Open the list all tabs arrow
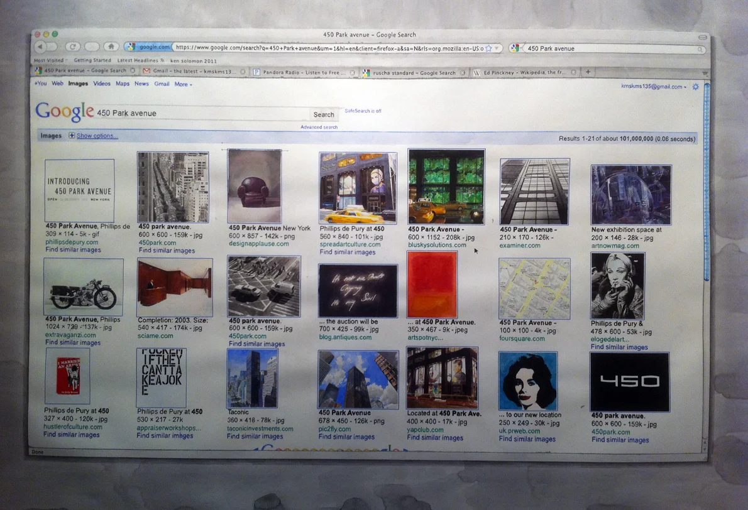The width and height of the screenshot is (748, 510). point(705,73)
